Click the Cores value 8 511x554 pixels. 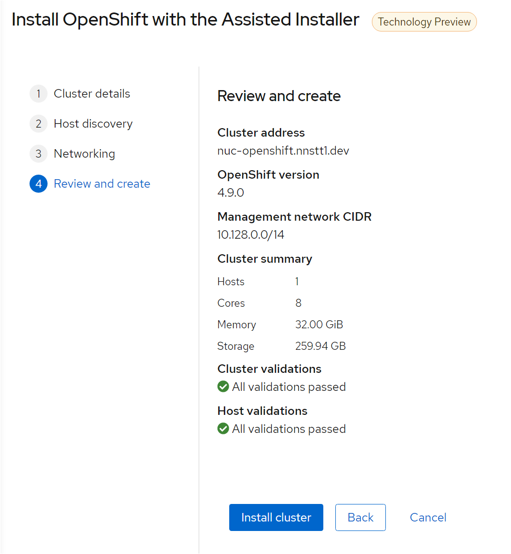[x=298, y=303]
